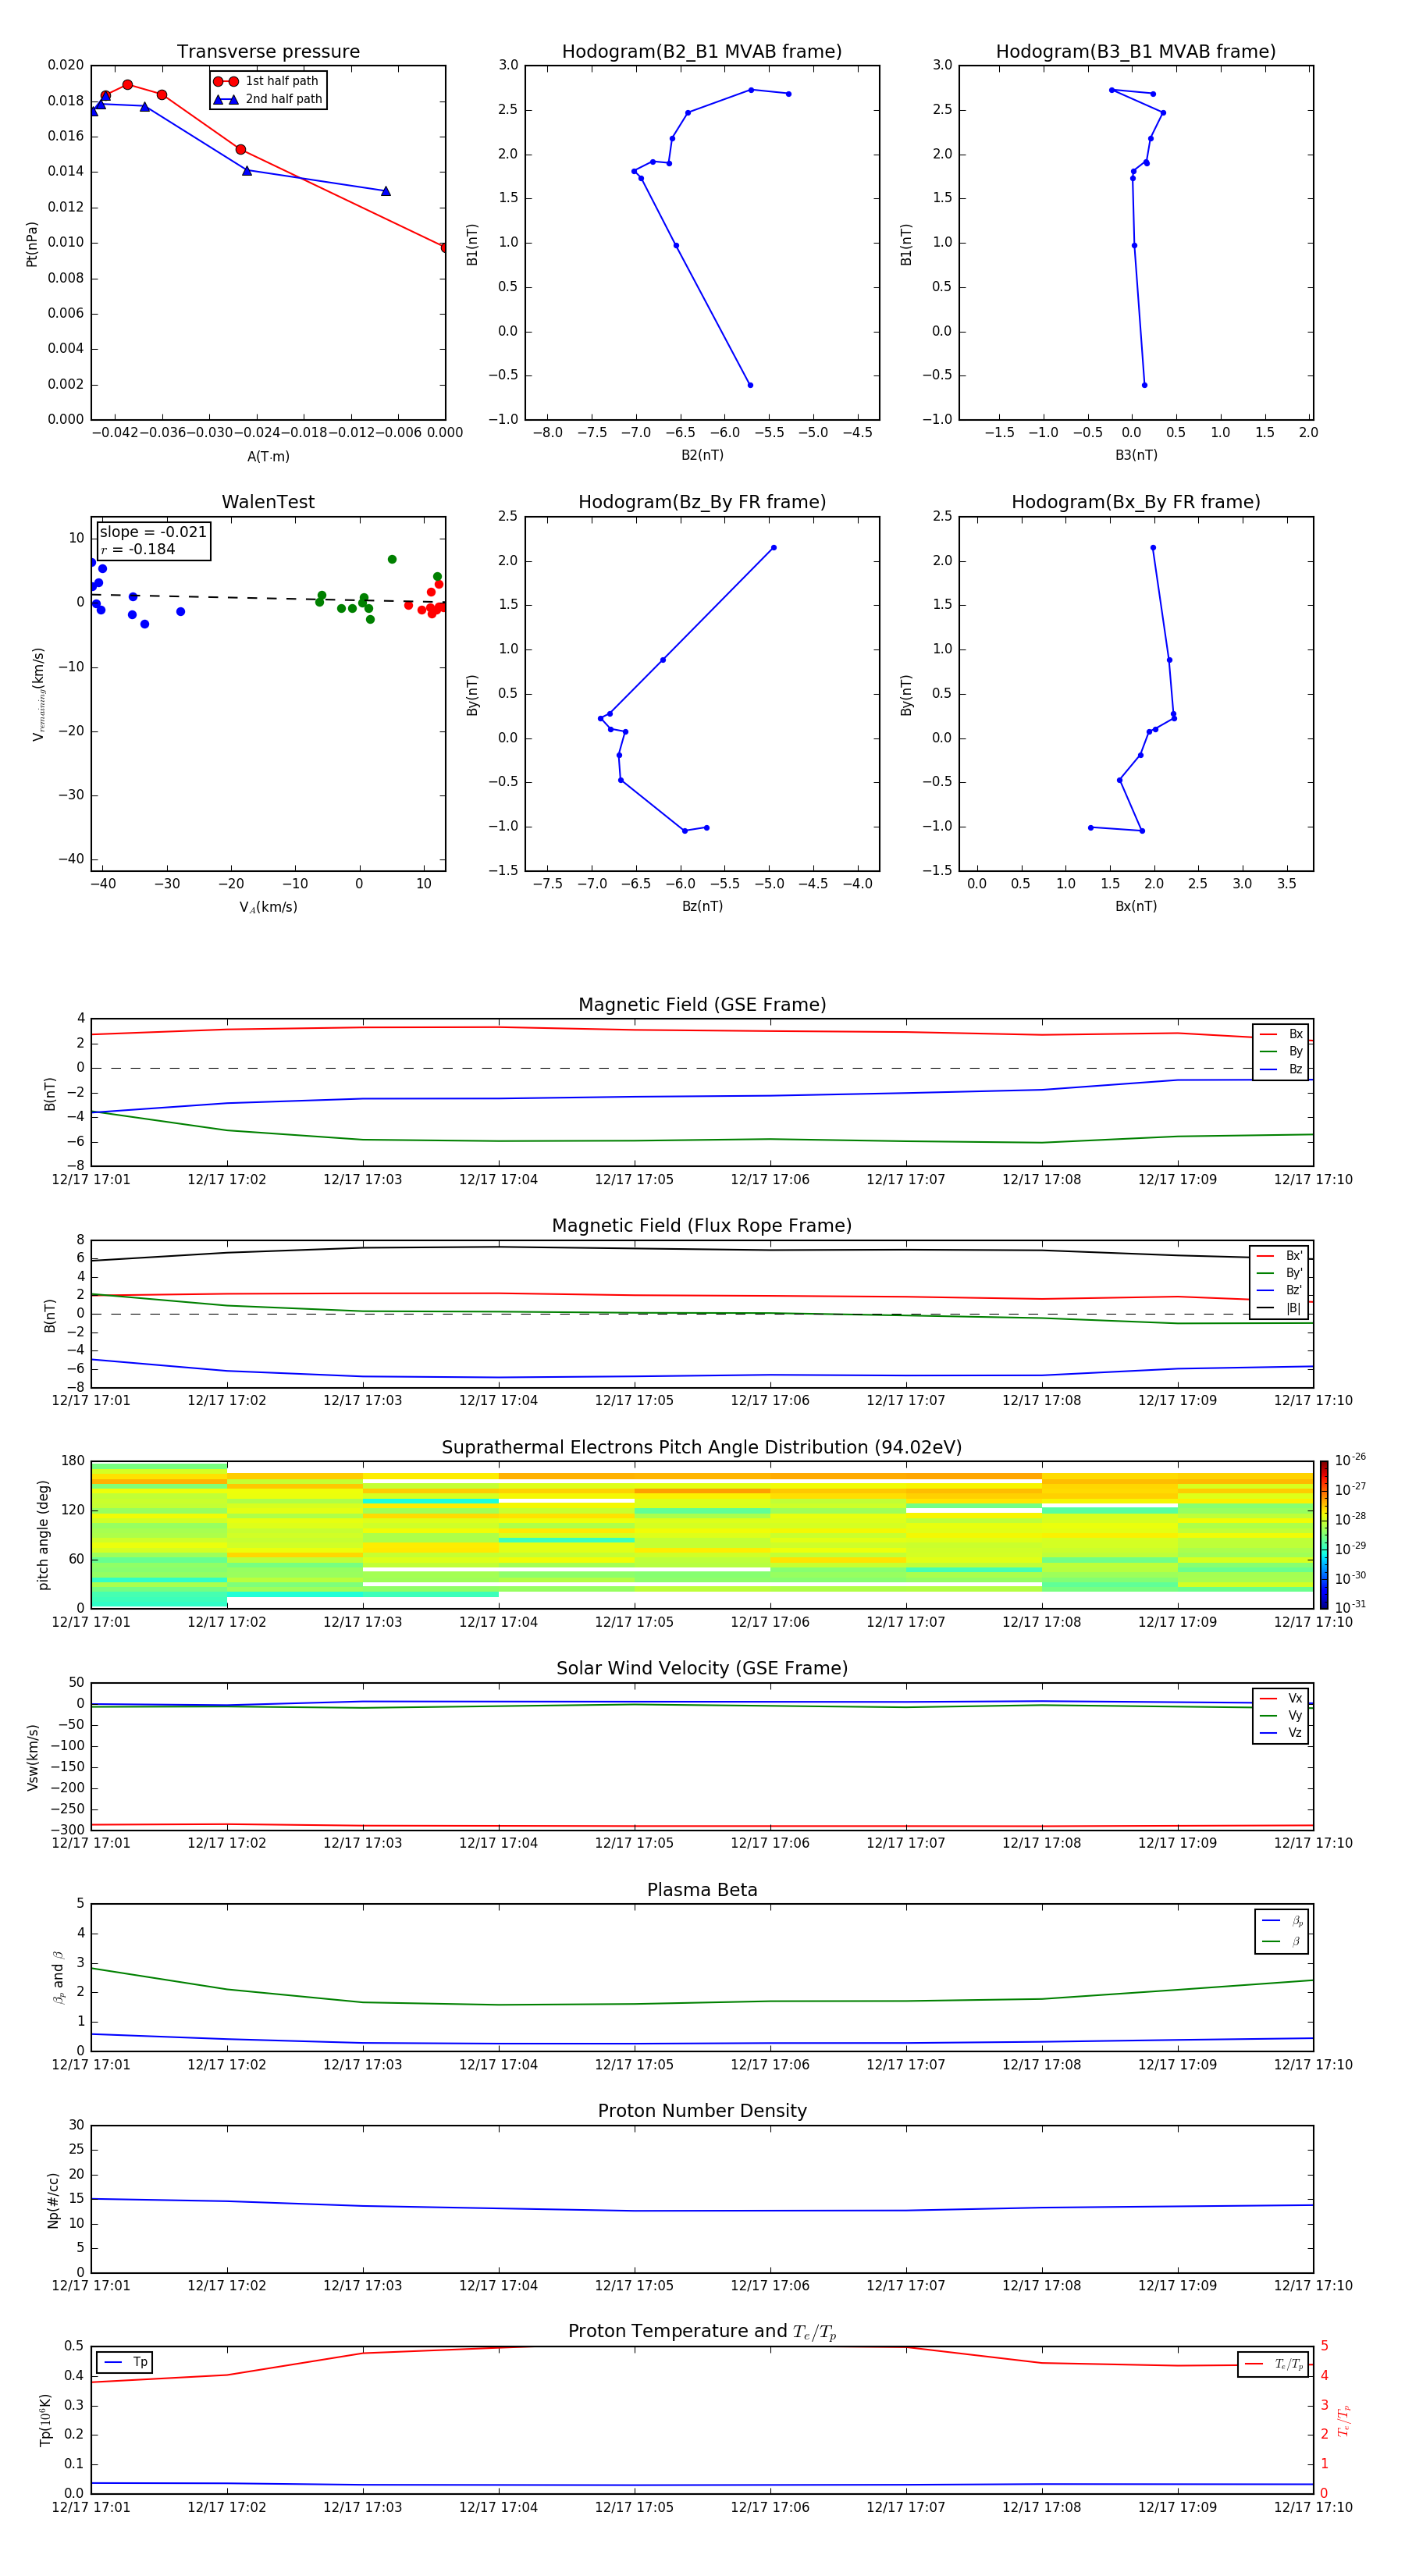1405x2576 pixels.
Task: Click the last red point on Transverse pressure curve
Action: pos(445,247)
